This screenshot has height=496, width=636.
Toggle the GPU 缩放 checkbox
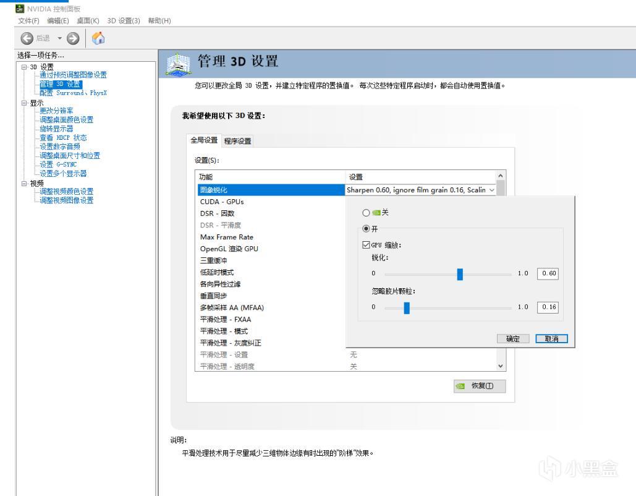(x=366, y=245)
